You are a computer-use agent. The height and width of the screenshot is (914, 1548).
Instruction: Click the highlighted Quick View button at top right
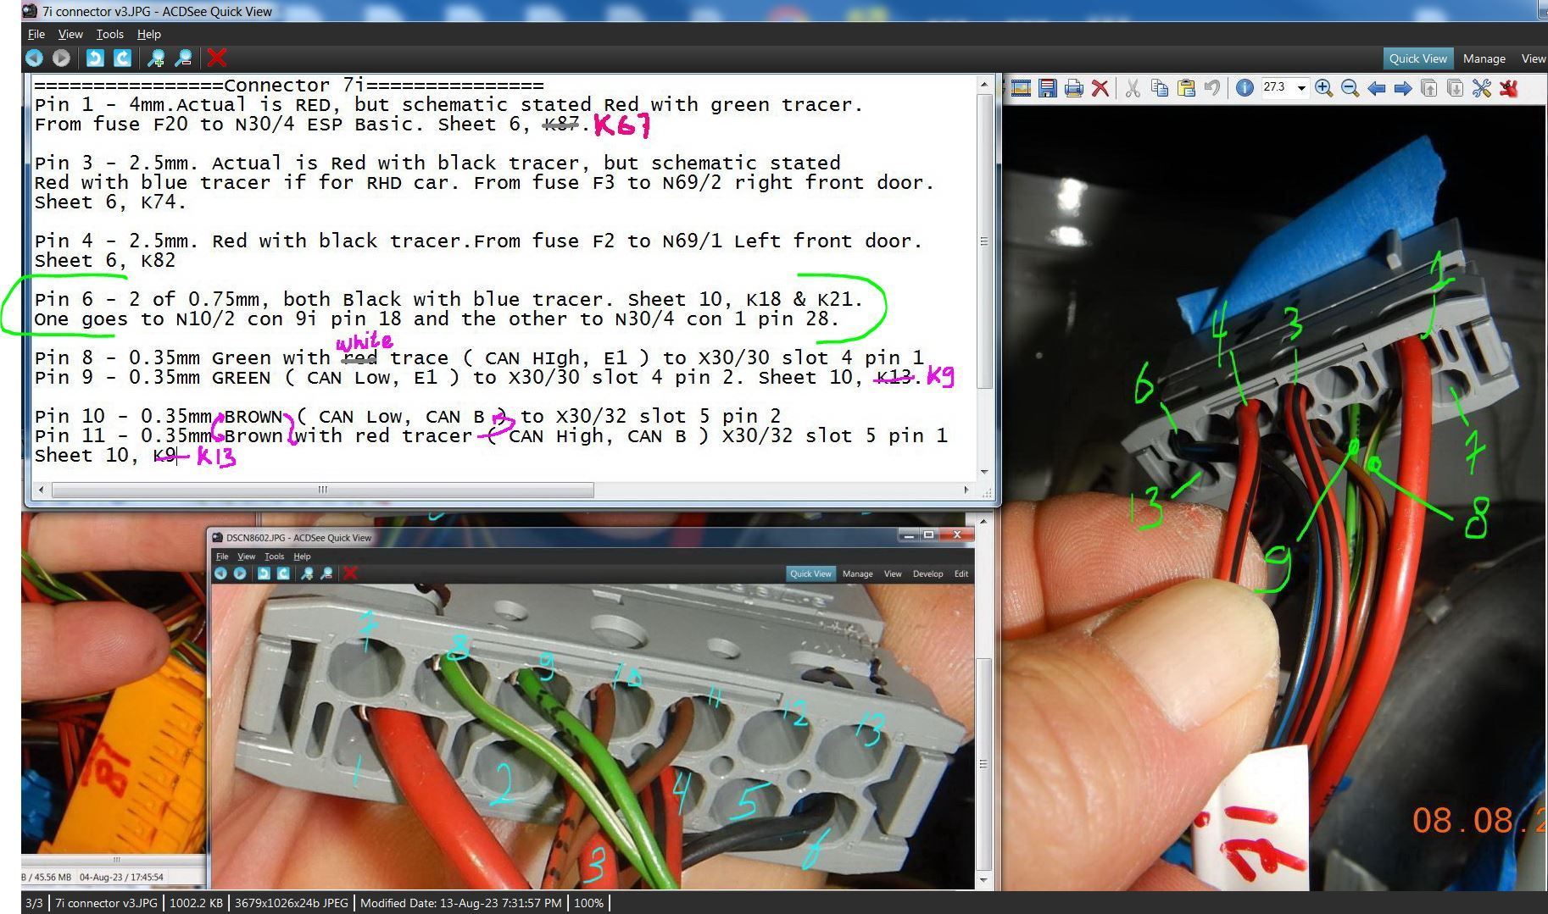click(x=1417, y=58)
